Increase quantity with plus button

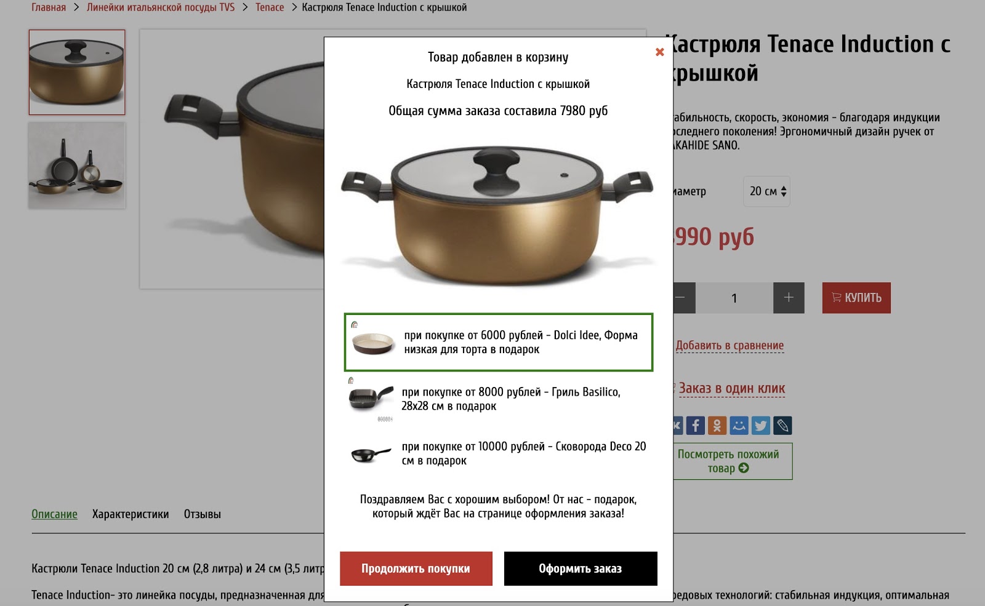point(789,298)
